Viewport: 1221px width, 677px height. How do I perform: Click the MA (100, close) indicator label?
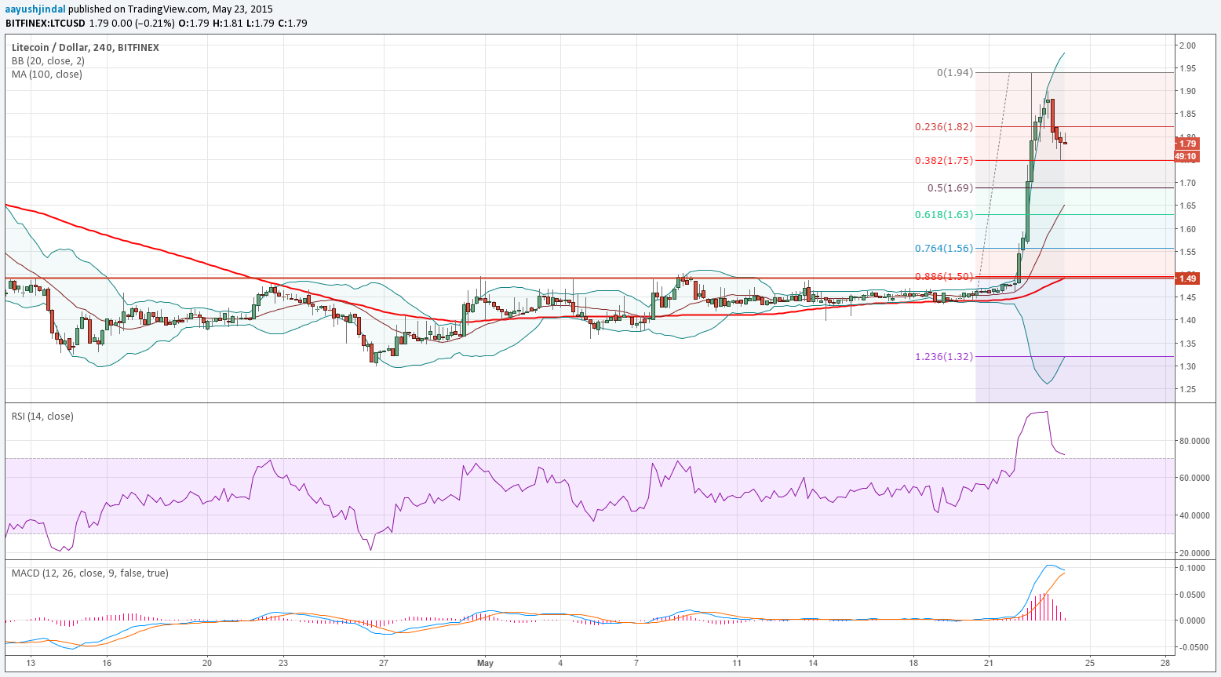(46, 75)
